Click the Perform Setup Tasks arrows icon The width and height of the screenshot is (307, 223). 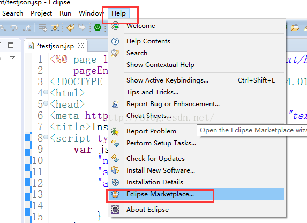pyautogui.click(x=115, y=143)
